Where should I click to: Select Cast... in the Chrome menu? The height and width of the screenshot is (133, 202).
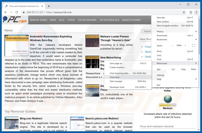point(175,55)
